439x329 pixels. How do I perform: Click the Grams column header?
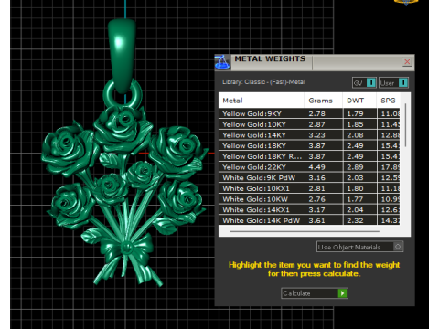point(324,101)
